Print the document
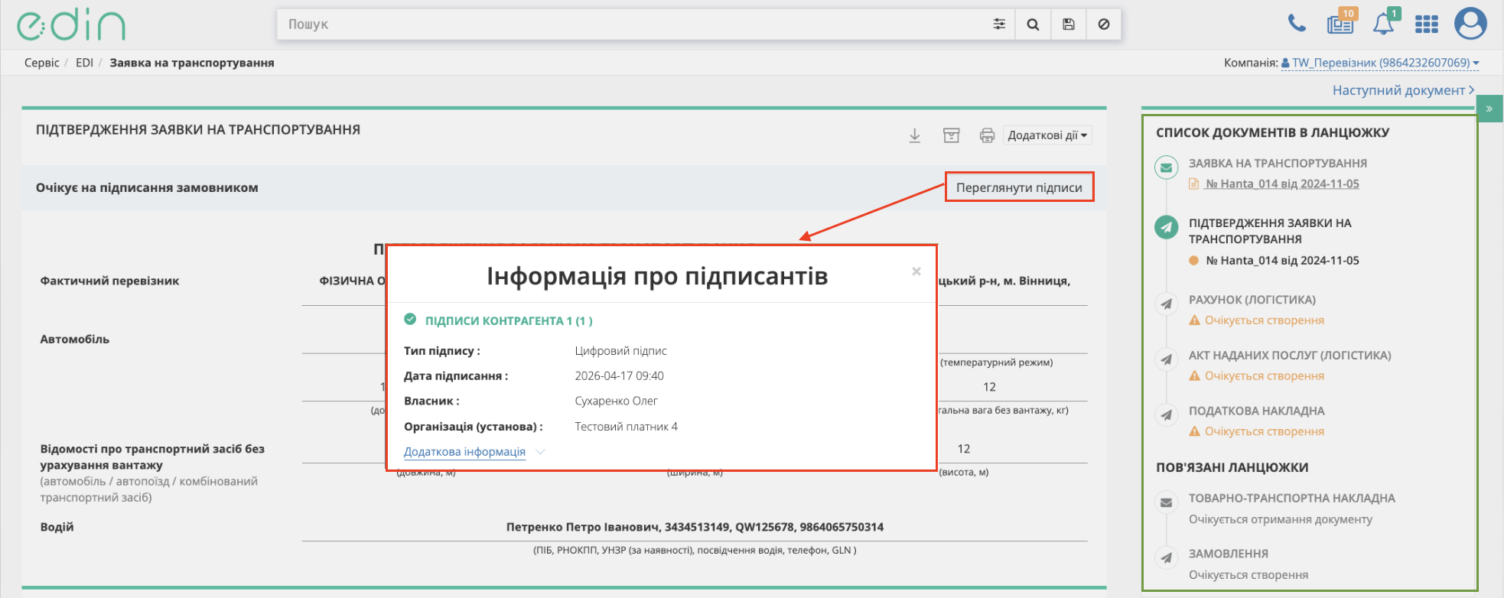This screenshot has width=1504, height=598. coord(987,135)
